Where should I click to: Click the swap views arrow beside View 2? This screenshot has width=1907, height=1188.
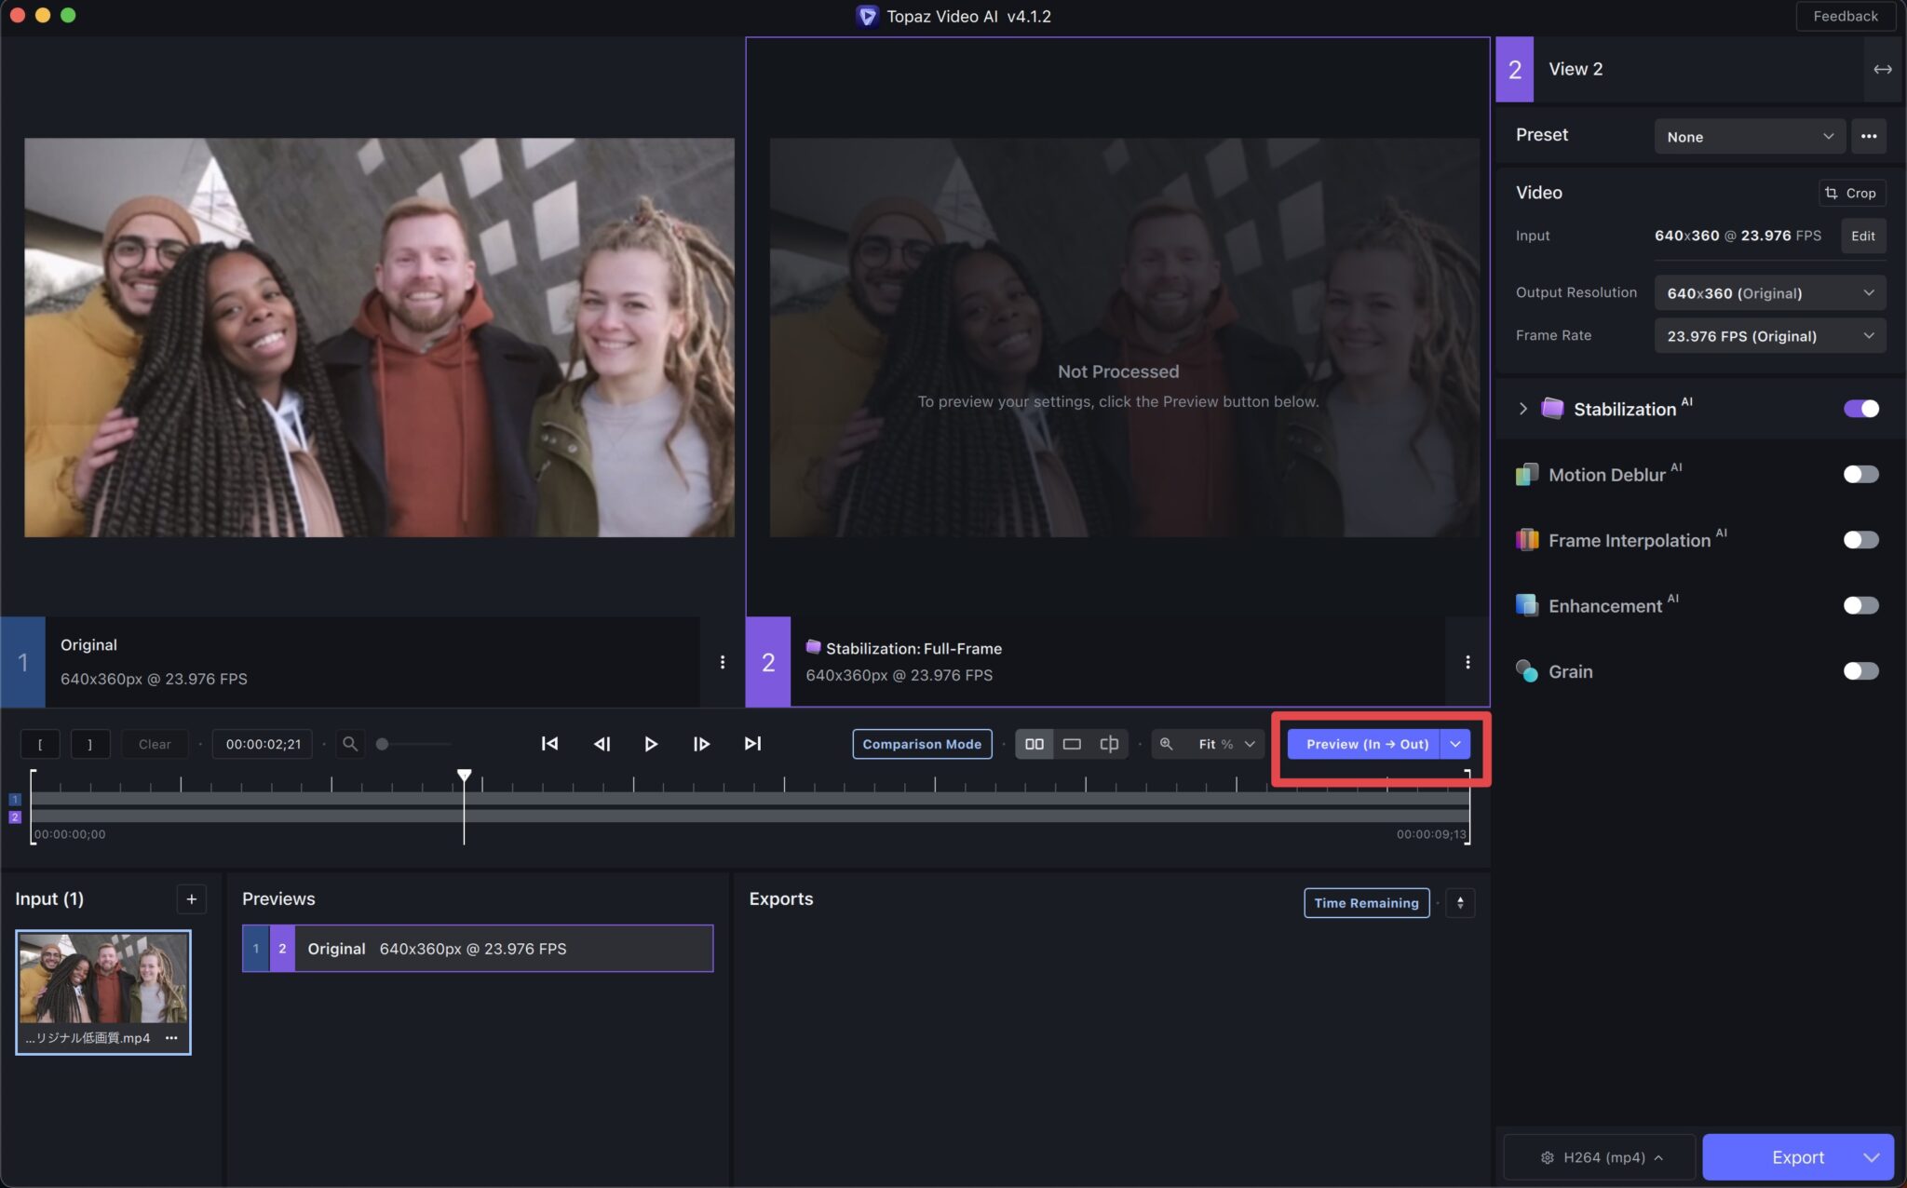coord(1882,69)
